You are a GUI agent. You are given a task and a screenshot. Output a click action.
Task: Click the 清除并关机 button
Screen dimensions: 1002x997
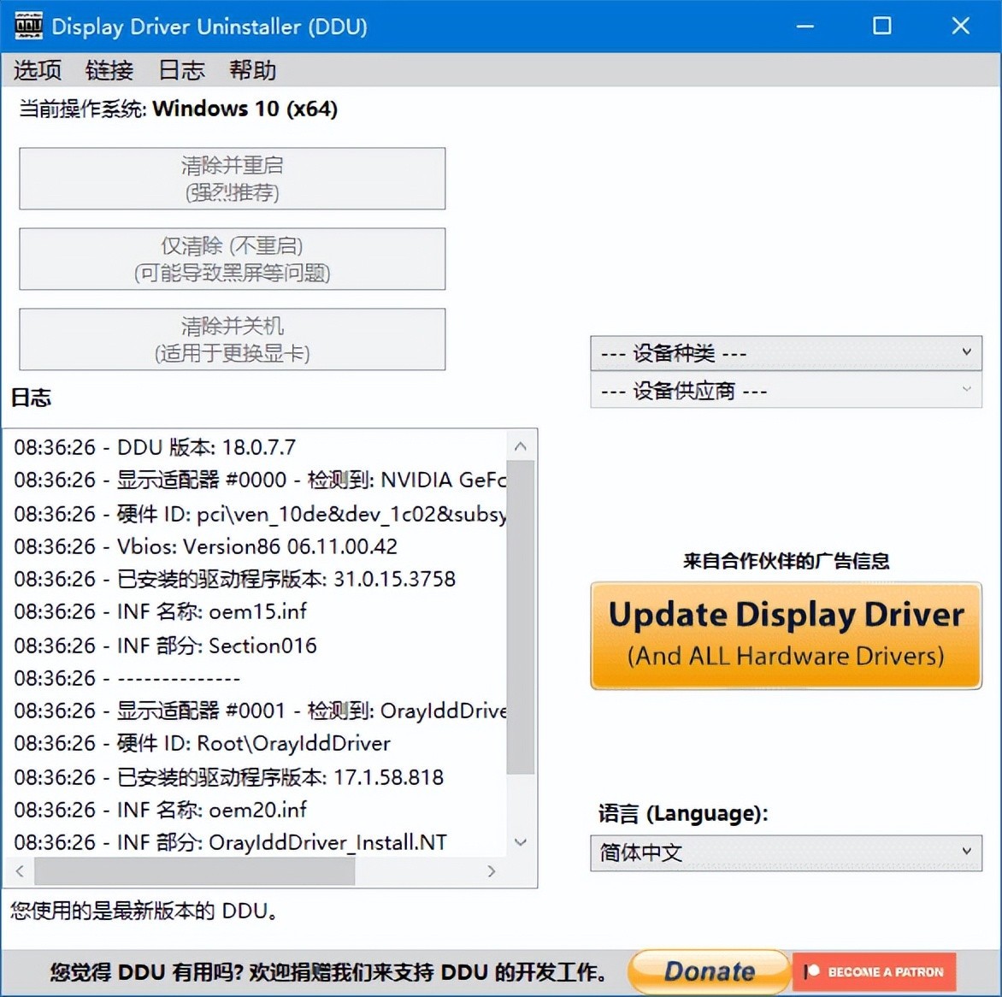(232, 339)
